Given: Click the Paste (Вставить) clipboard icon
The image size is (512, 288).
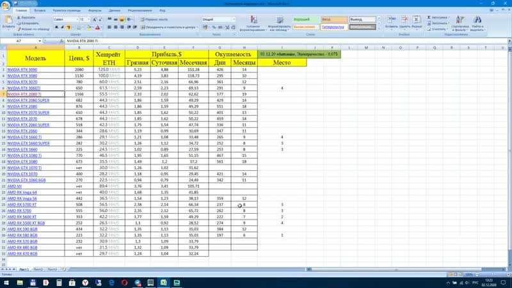Looking at the screenshot, I should click(8, 20).
